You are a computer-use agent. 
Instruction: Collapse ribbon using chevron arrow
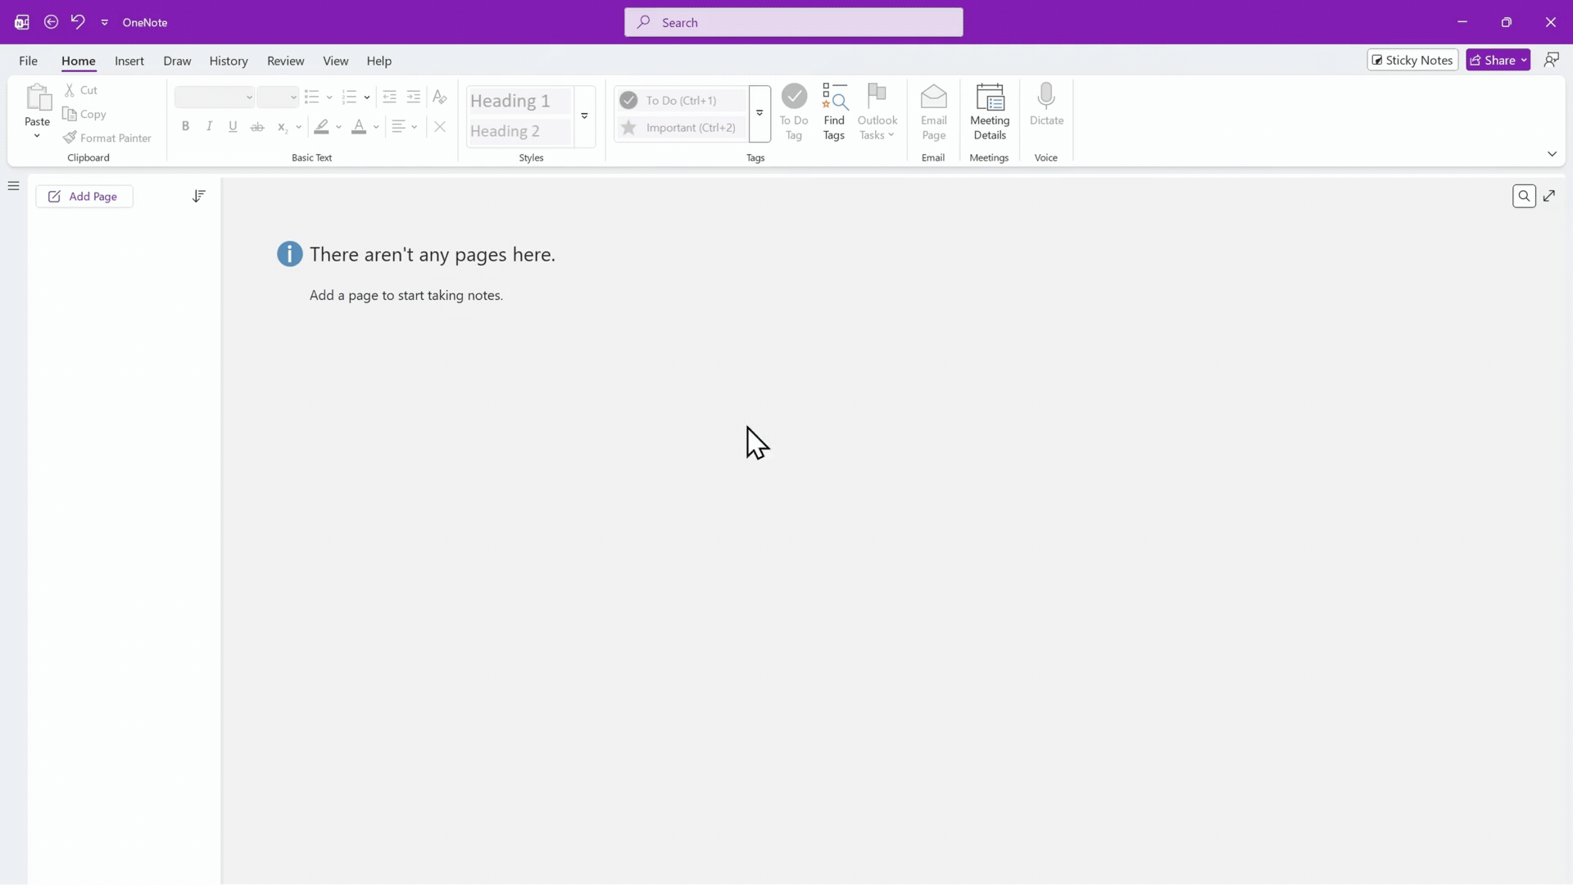[x=1552, y=154]
